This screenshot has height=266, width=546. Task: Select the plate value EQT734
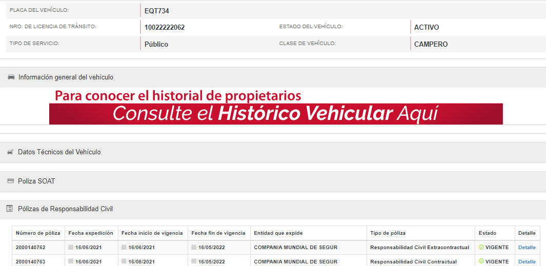(157, 11)
